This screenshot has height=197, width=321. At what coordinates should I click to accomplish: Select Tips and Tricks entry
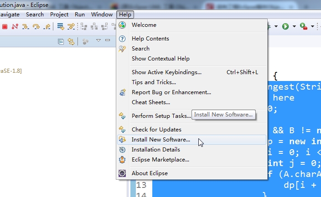pos(192,82)
